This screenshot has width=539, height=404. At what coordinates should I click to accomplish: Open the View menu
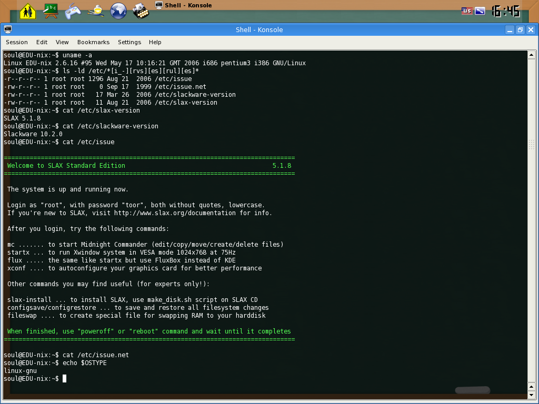62,42
